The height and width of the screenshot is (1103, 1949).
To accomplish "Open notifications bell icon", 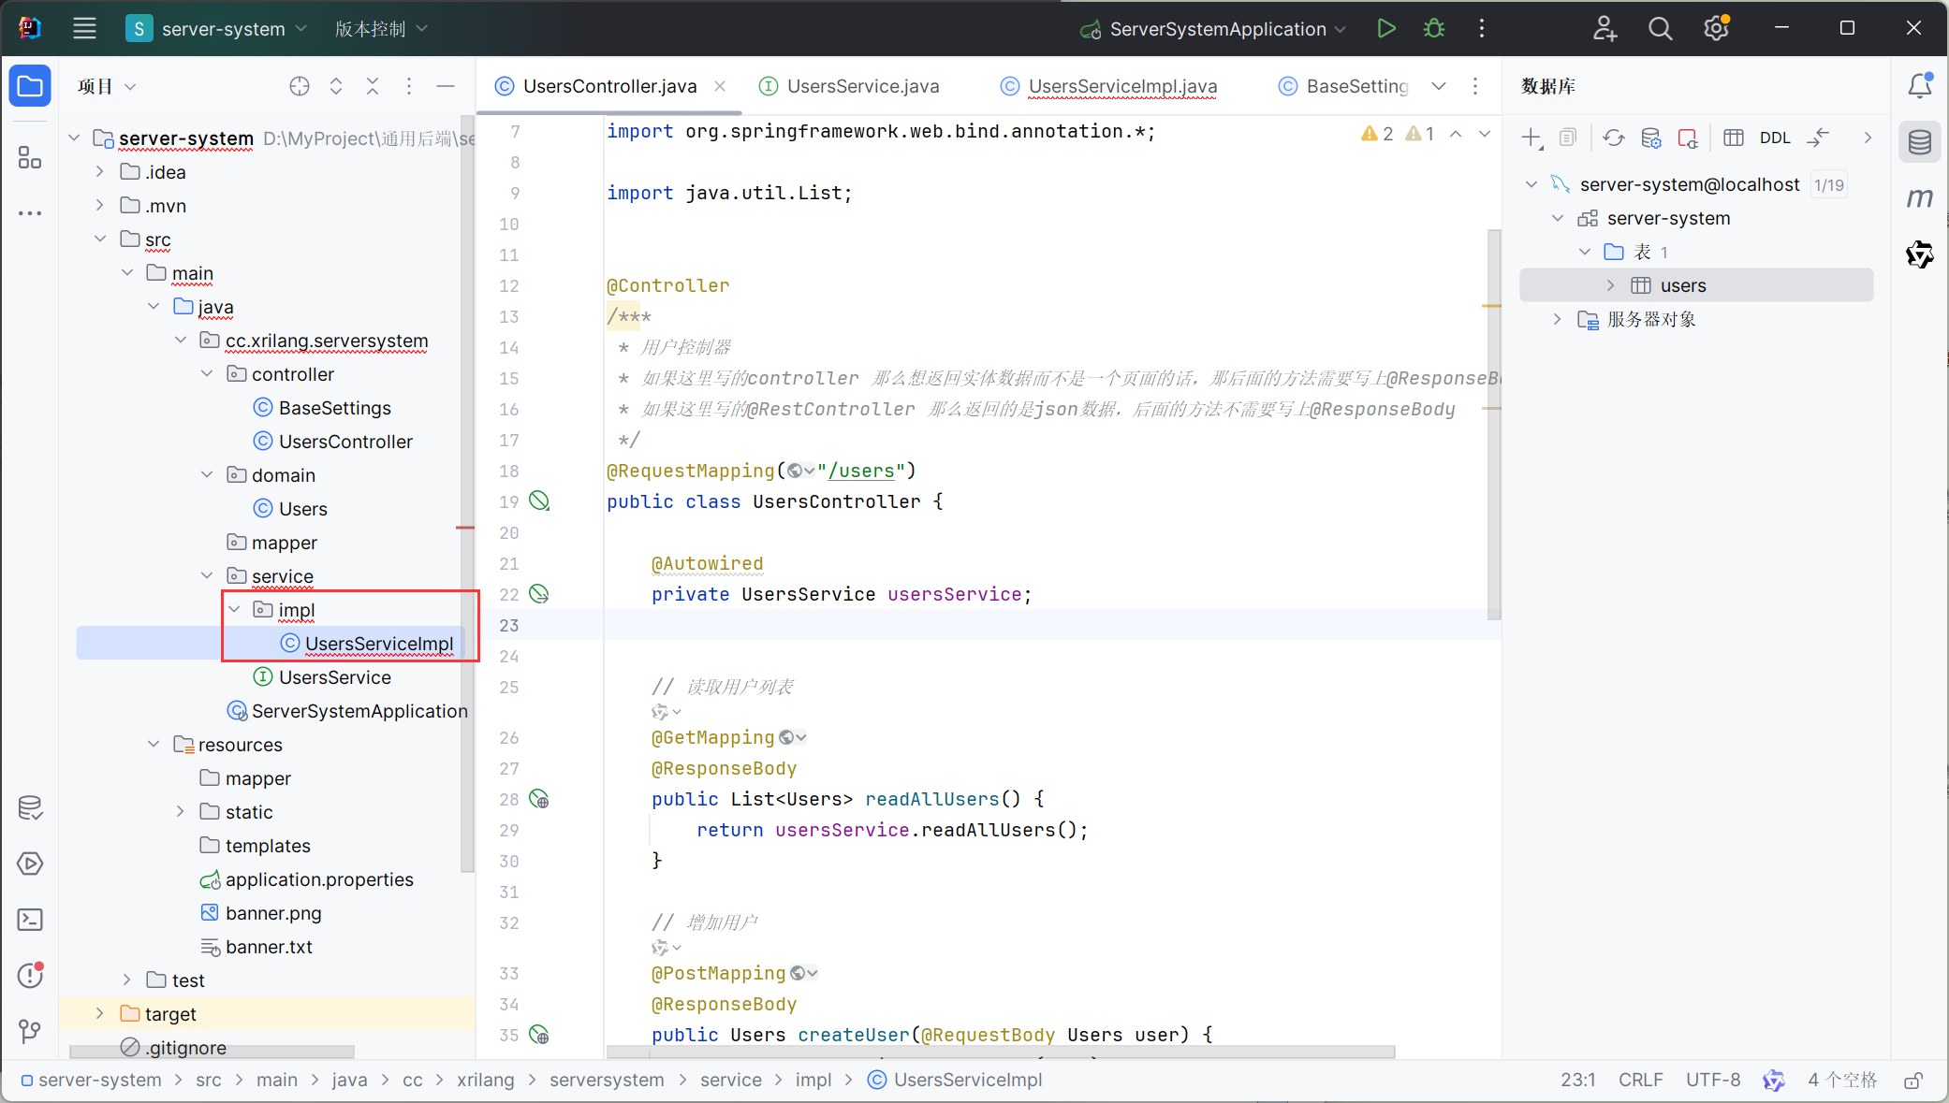I will (1920, 86).
